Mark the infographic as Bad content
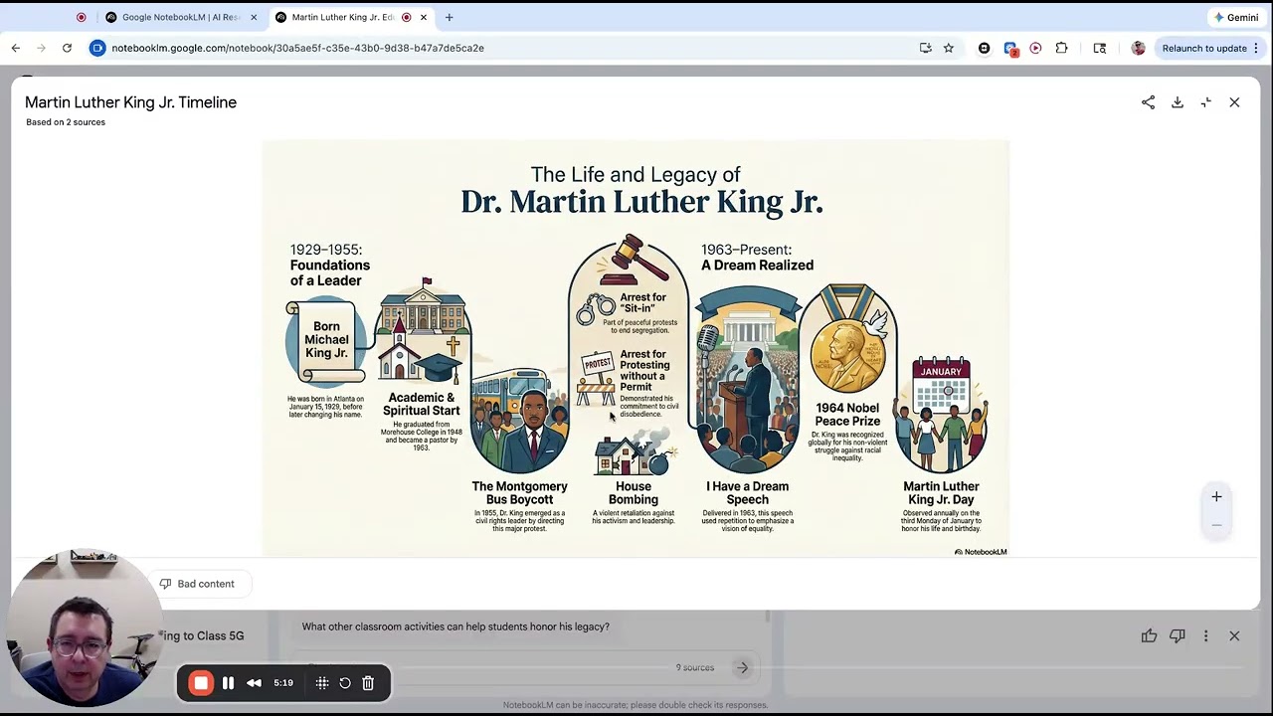The image size is (1273, 716). click(197, 584)
